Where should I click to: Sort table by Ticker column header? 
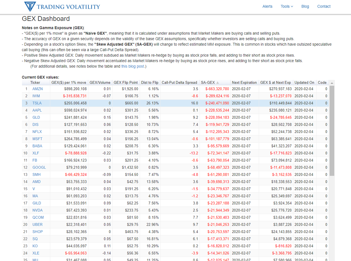[x=35, y=83]
